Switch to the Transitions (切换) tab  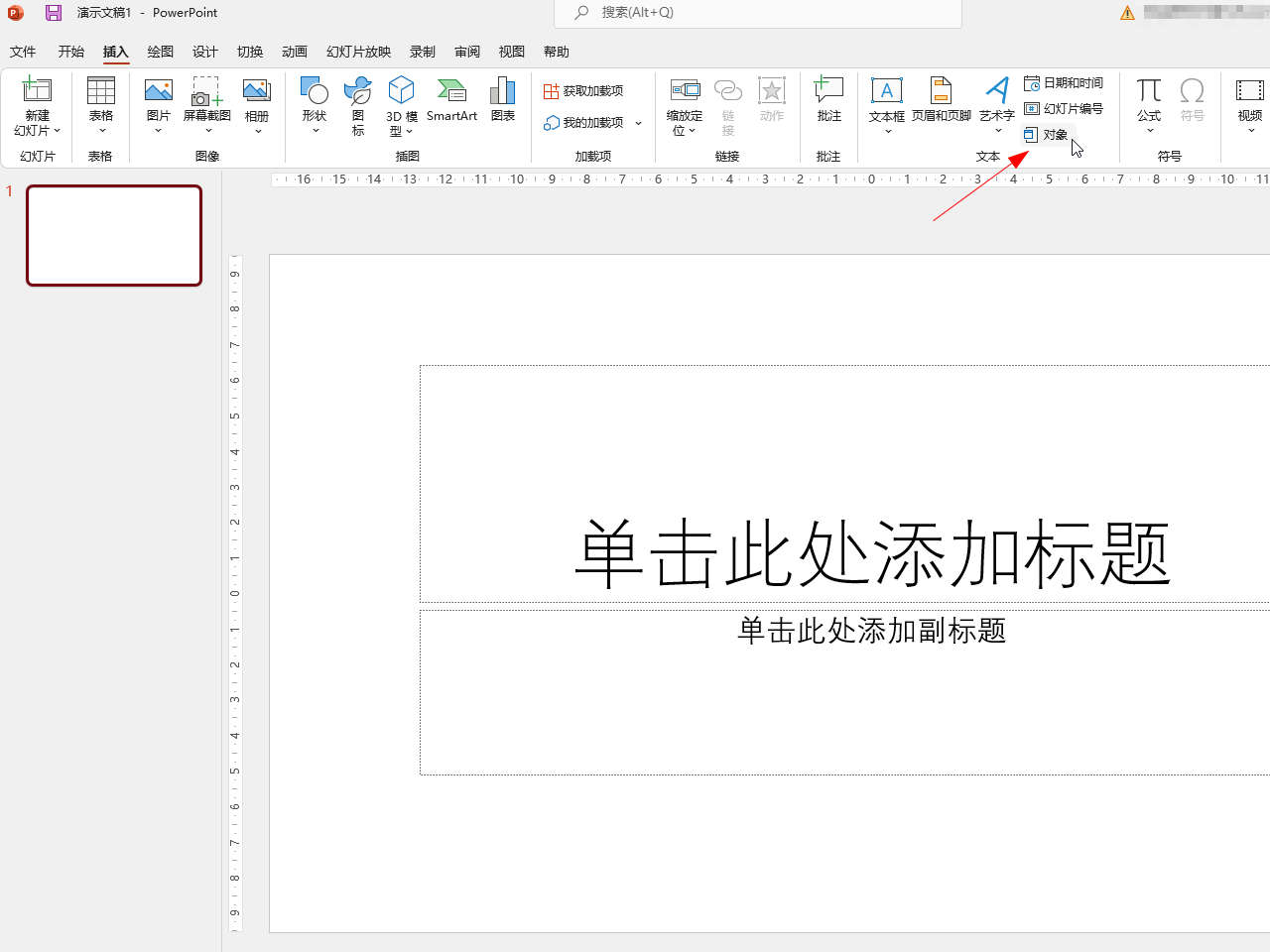click(x=250, y=52)
